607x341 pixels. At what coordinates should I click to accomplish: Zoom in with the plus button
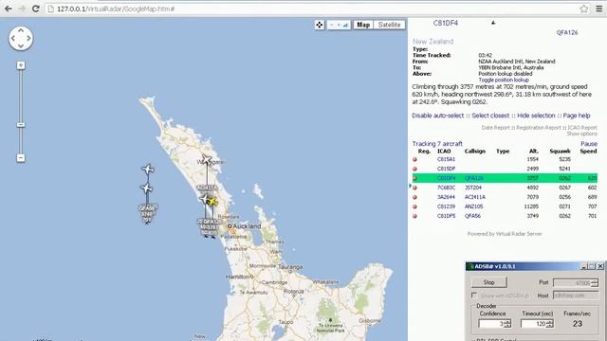(x=21, y=65)
